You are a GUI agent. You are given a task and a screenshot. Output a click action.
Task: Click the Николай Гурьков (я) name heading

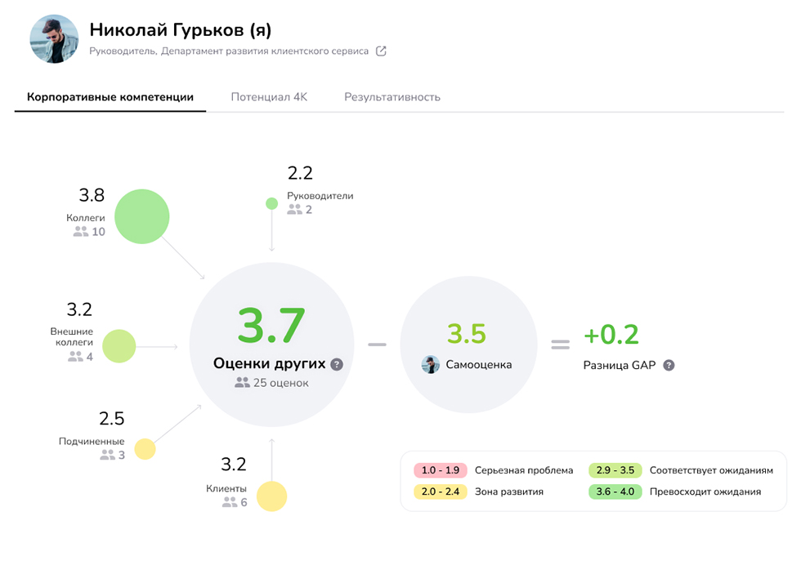tap(180, 30)
